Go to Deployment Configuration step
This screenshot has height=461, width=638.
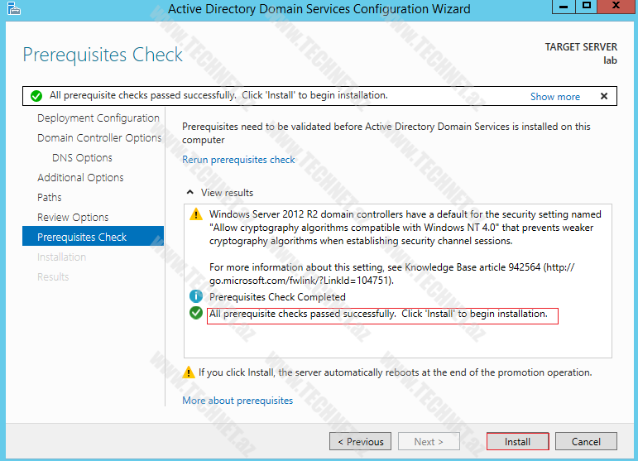pyautogui.click(x=98, y=118)
